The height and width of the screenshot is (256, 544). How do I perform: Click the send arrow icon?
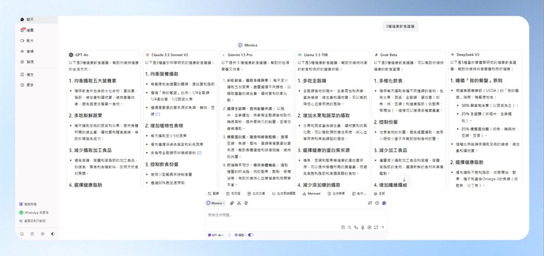click(382, 227)
